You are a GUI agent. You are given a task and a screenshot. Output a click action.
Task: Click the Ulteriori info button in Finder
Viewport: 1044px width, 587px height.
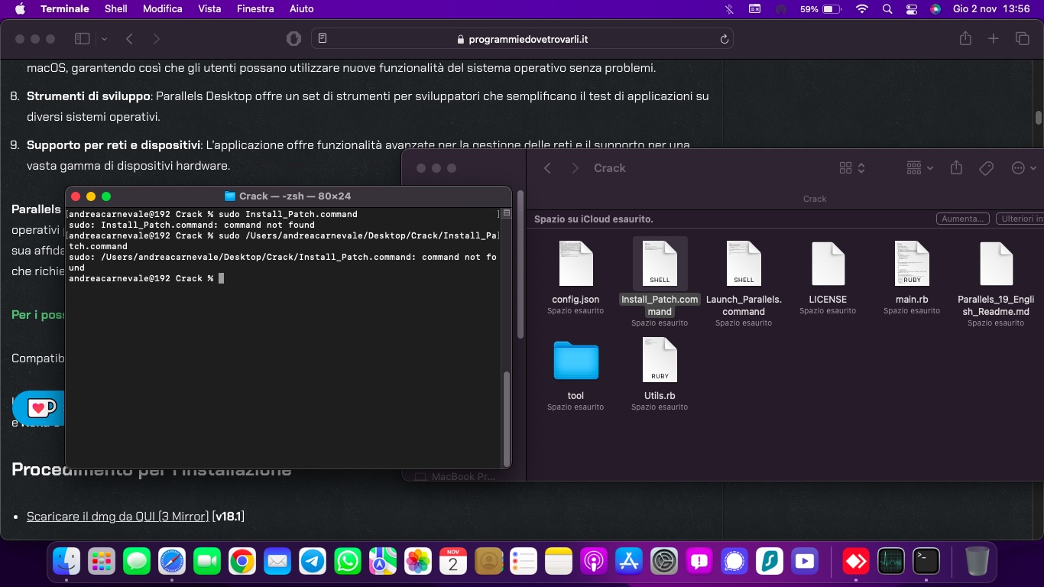(1020, 219)
